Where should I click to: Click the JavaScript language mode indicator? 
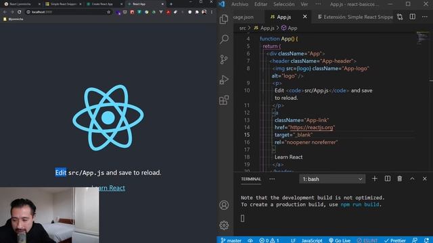312,240
